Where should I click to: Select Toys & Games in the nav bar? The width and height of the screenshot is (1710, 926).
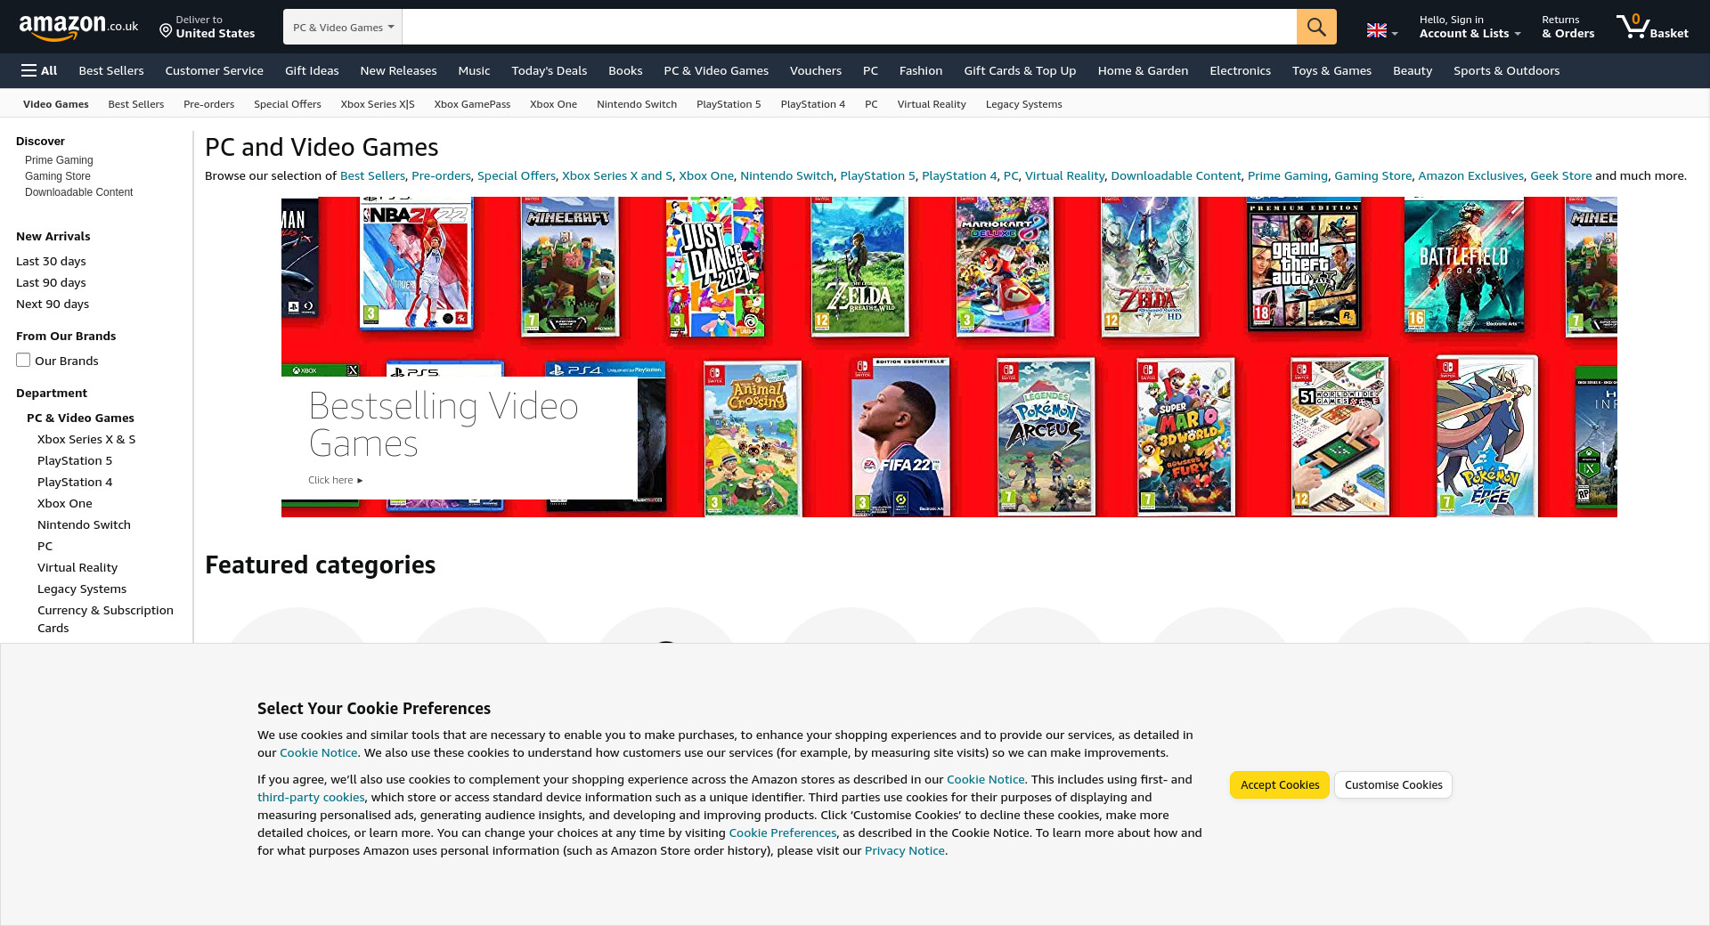pyautogui.click(x=1331, y=70)
